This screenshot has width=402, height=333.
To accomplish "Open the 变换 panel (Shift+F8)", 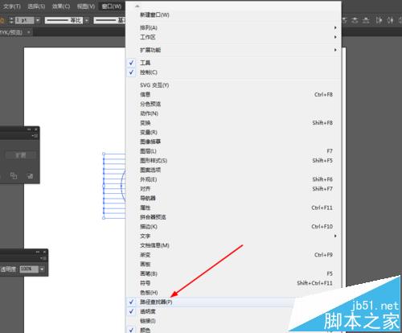I will (233, 123).
